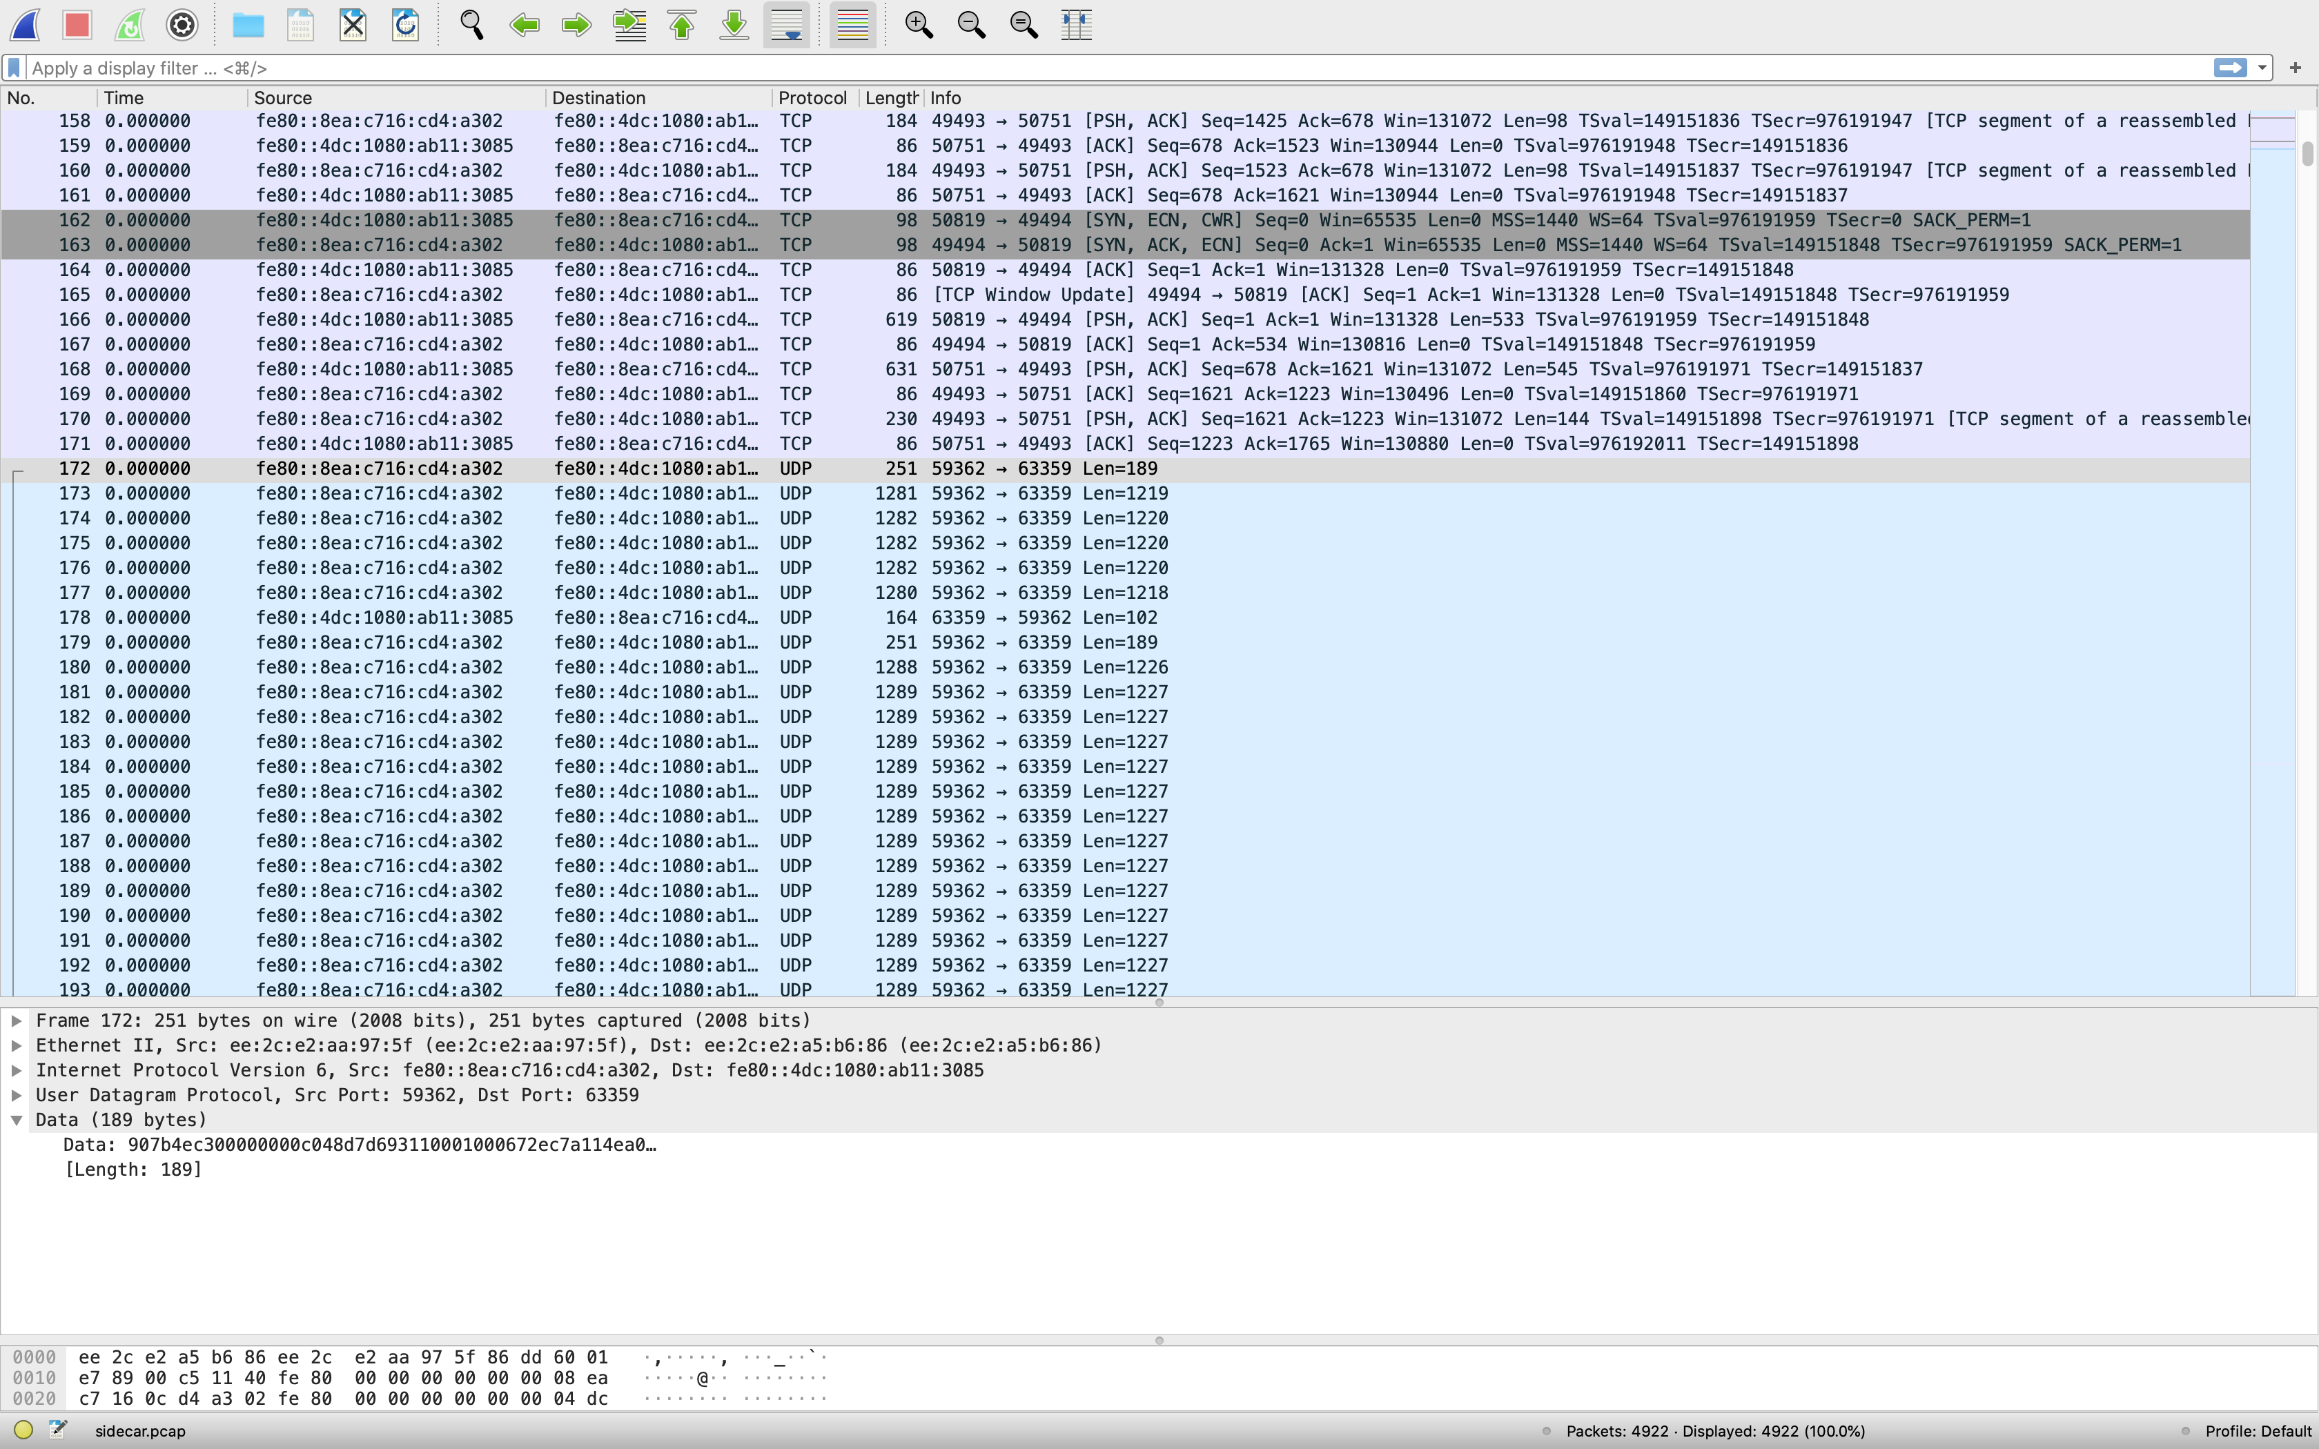Apply the display filter arrow button

(2230, 67)
